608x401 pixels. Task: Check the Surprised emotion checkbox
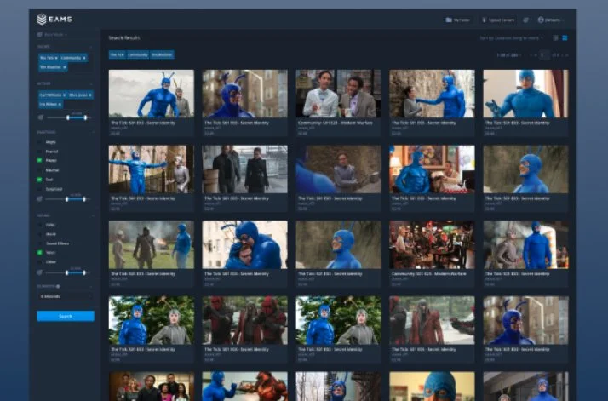click(39, 189)
